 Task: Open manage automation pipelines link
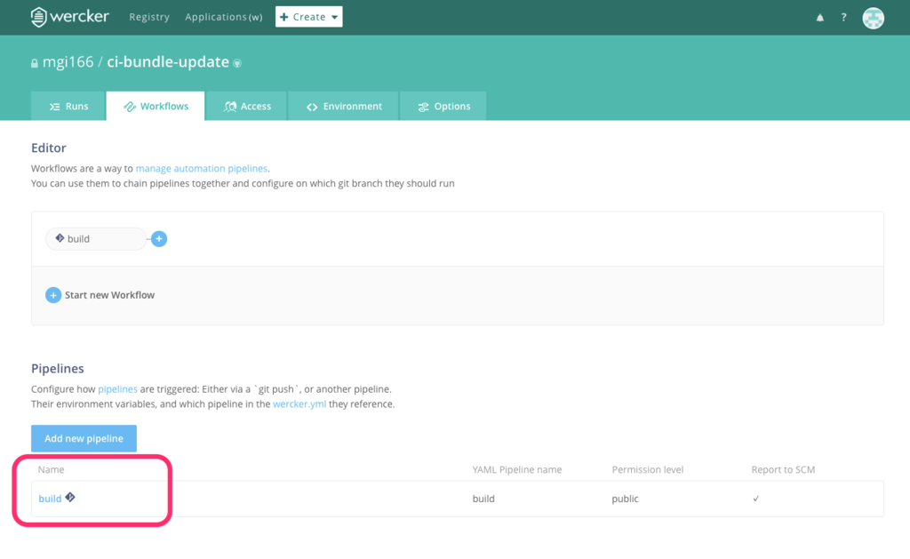coord(202,168)
